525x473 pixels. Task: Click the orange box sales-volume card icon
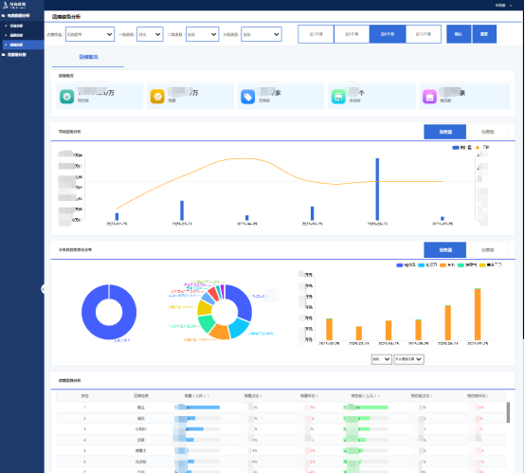pos(157,97)
